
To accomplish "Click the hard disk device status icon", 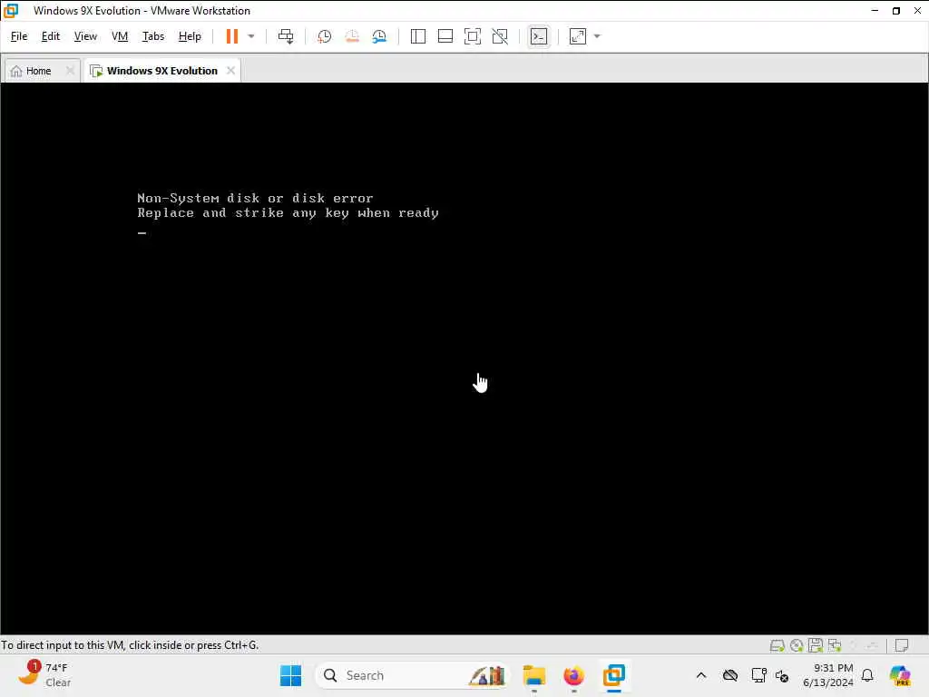I will click(777, 645).
